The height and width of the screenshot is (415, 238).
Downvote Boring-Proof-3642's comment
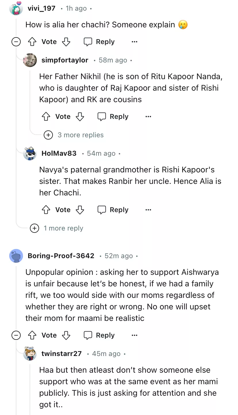click(x=66, y=335)
